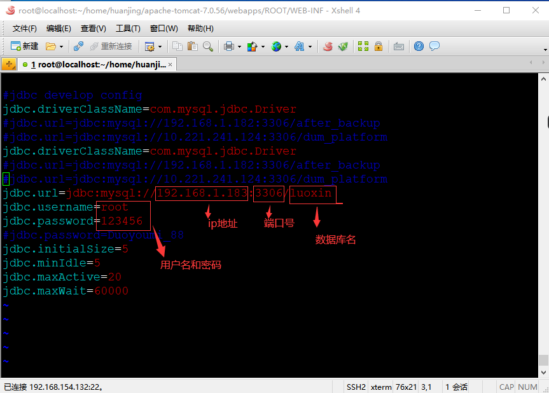Click the copy icon in toolbar
The image size is (549, 393).
pos(177,46)
